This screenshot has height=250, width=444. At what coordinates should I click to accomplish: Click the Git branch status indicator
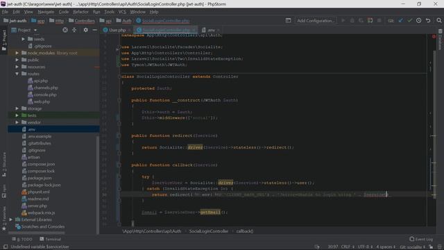[x=412, y=247]
